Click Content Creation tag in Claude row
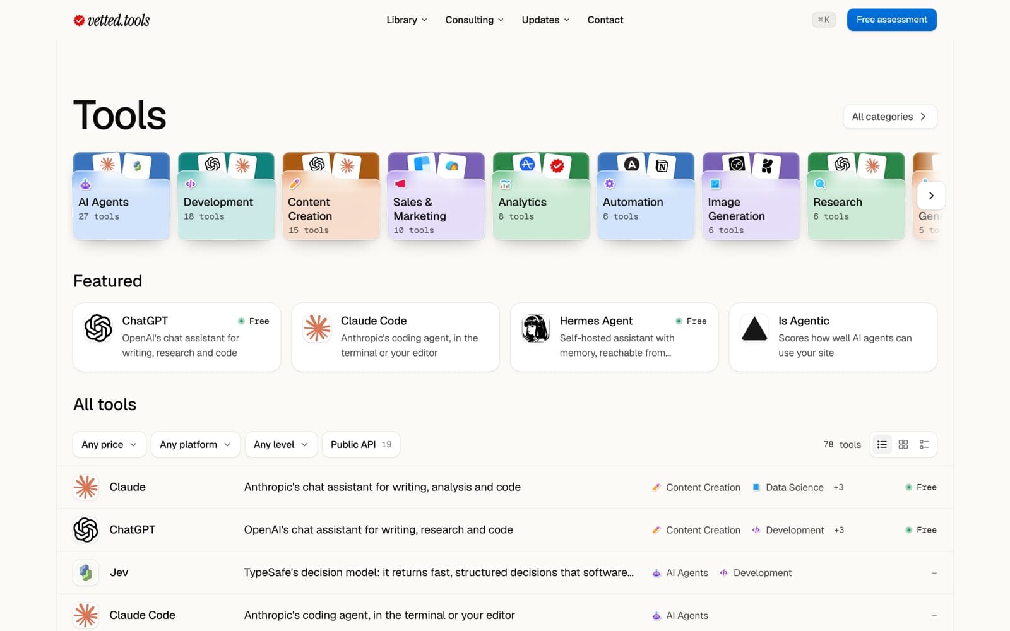This screenshot has height=631, width=1010. click(696, 487)
